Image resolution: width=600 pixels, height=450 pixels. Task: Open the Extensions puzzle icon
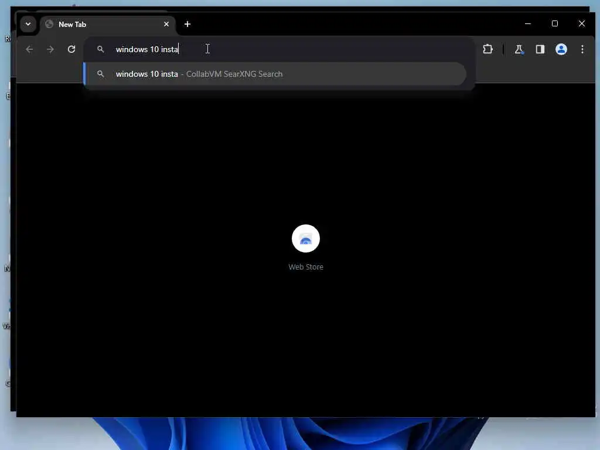tap(487, 49)
